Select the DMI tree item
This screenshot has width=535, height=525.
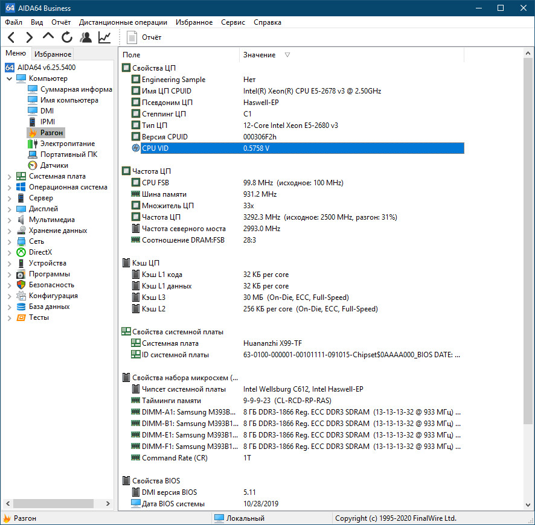pyautogui.click(x=47, y=111)
